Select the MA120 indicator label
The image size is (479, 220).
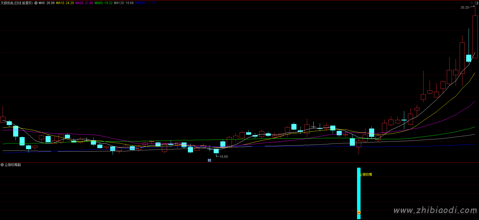tap(124, 3)
